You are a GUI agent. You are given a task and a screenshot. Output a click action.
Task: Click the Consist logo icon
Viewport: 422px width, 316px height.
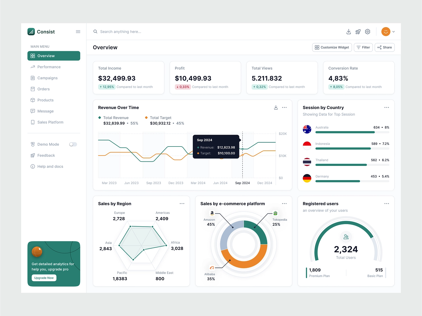click(31, 32)
